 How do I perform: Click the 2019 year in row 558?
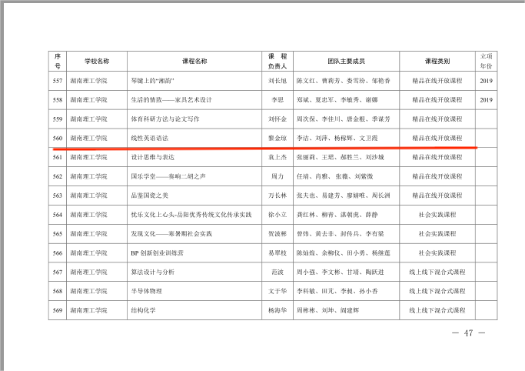tap(486, 100)
